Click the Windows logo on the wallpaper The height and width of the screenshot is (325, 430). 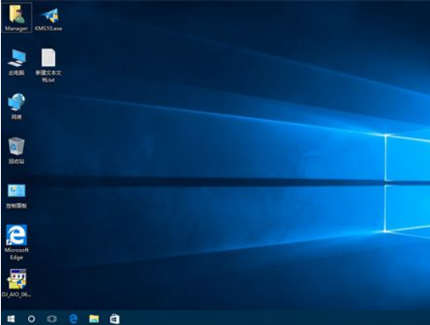coord(407,183)
